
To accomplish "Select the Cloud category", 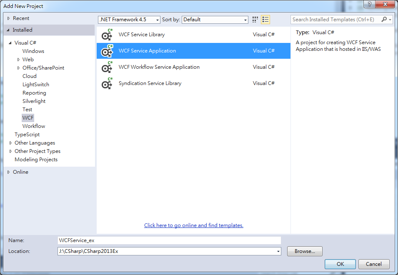I will tap(30, 76).
